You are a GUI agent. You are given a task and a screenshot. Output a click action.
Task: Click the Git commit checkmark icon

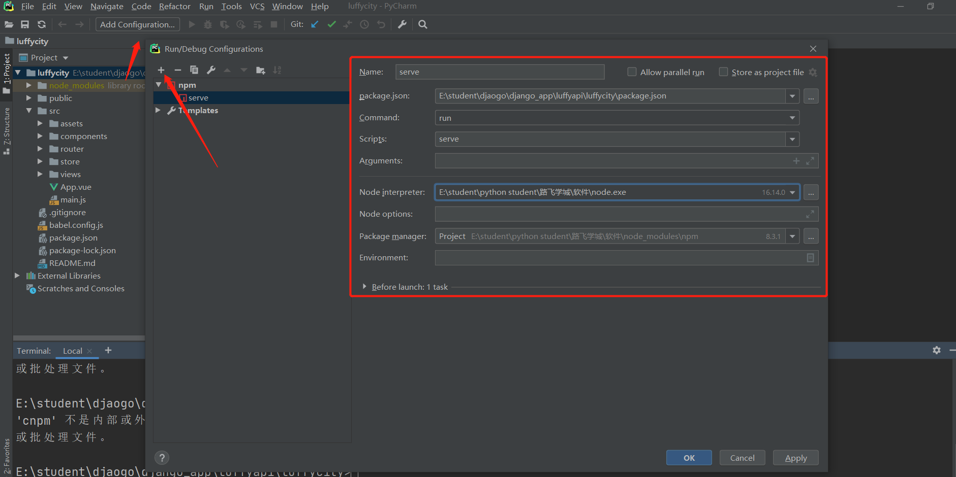click(331, 24)
